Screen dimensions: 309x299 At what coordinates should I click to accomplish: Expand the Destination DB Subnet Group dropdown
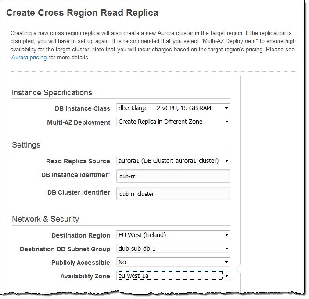(173, 249)
